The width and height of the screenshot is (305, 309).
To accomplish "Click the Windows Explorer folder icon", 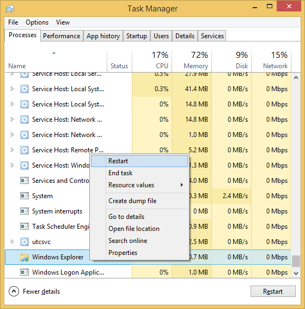I will click(25, 257).
